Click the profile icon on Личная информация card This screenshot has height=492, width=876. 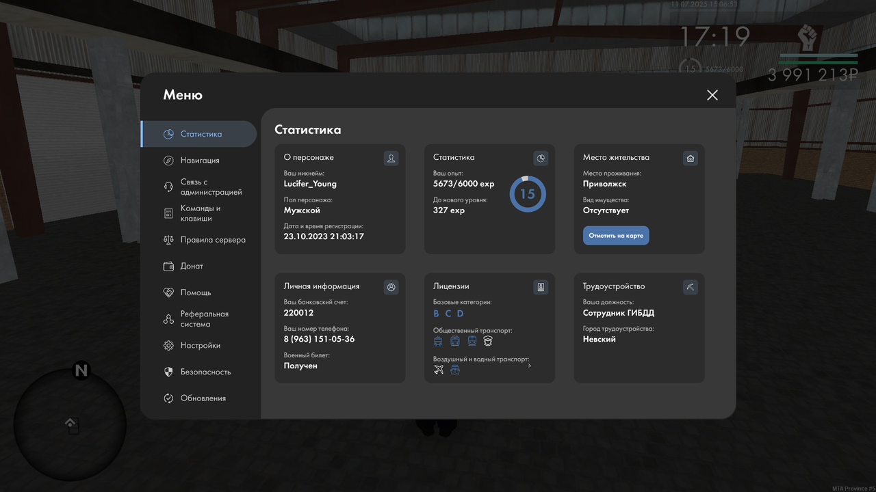click(391, 287)
